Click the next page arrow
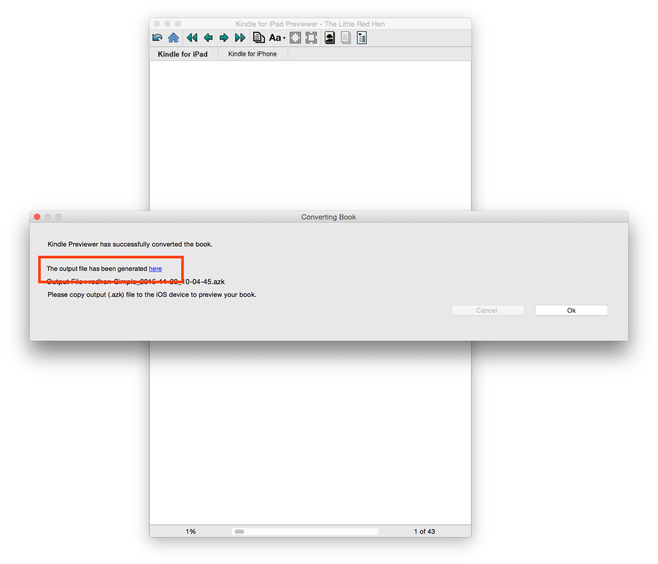The width and height of the screenshot is (658, 564). pyautogui.click(x=224, y=37)
